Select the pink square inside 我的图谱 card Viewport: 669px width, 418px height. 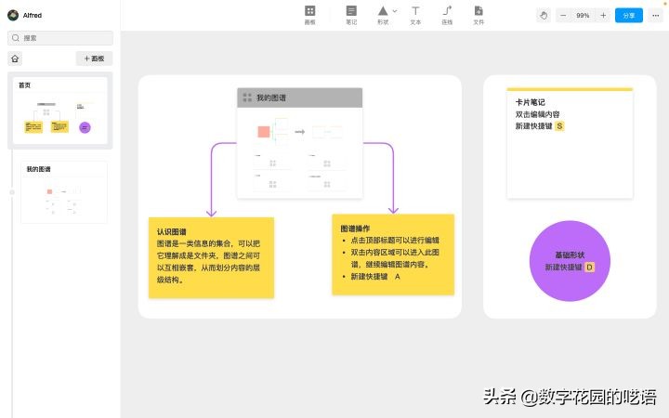264,132
